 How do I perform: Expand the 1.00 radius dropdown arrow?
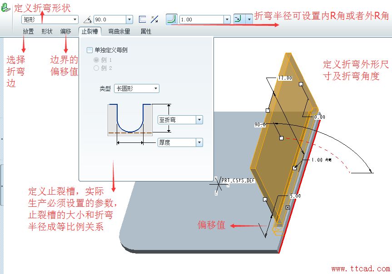pyautogui.click(x=227, y=20)
